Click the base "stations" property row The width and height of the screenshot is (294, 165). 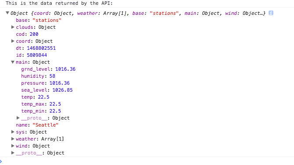[x=39, y=20]
